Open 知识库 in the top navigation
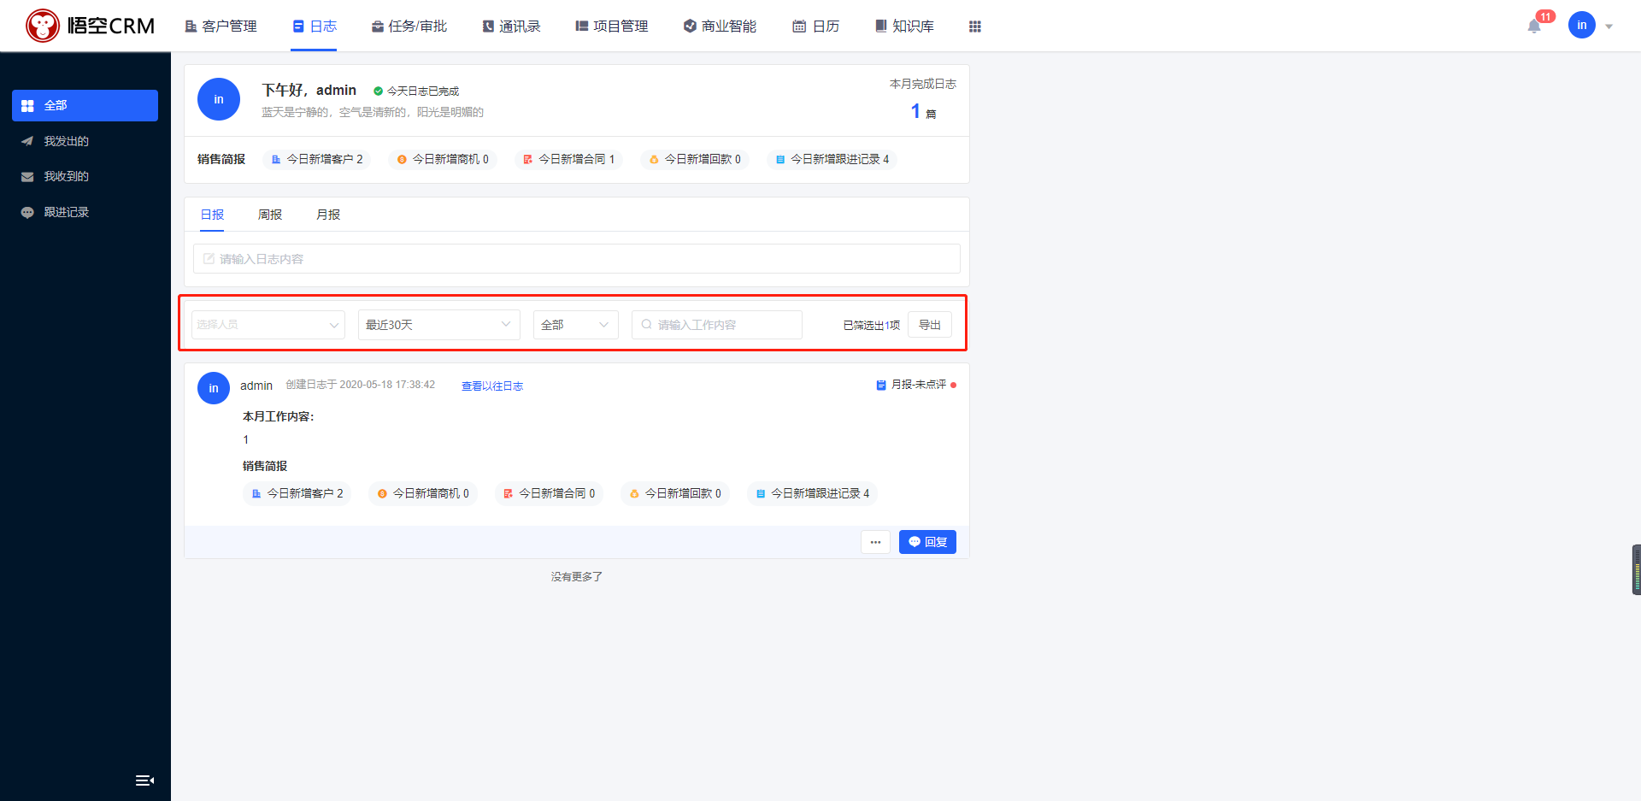1641x801 pixels. [x=904, y=27]
